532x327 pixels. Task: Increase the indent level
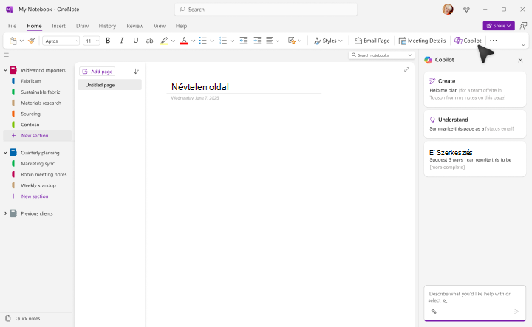pyautogui.click(x=257, y=41)
